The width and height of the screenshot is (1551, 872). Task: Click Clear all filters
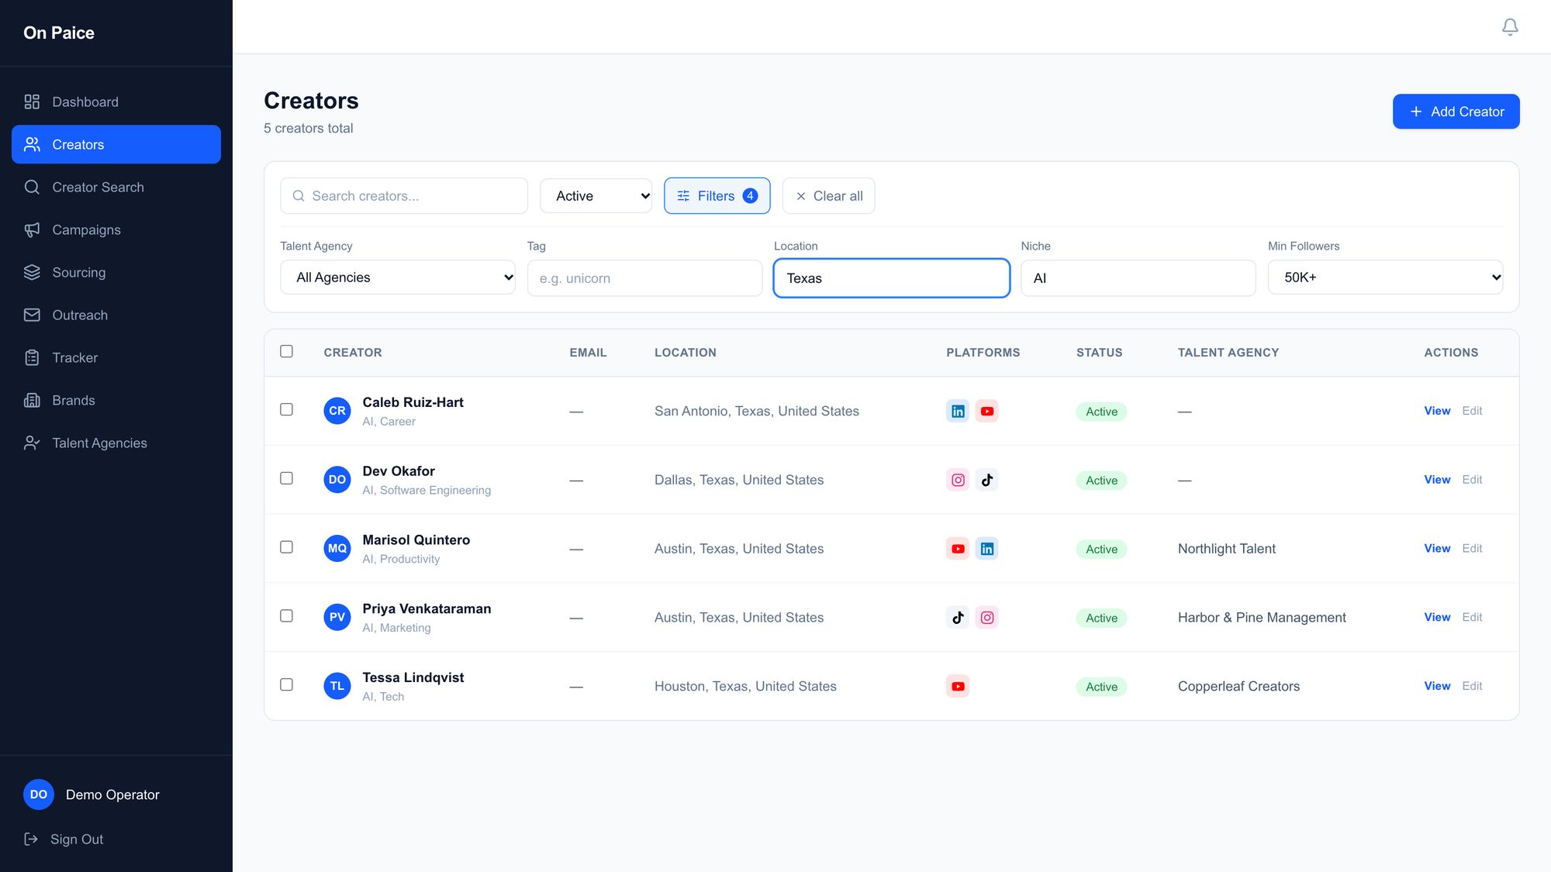click(828, 196)
